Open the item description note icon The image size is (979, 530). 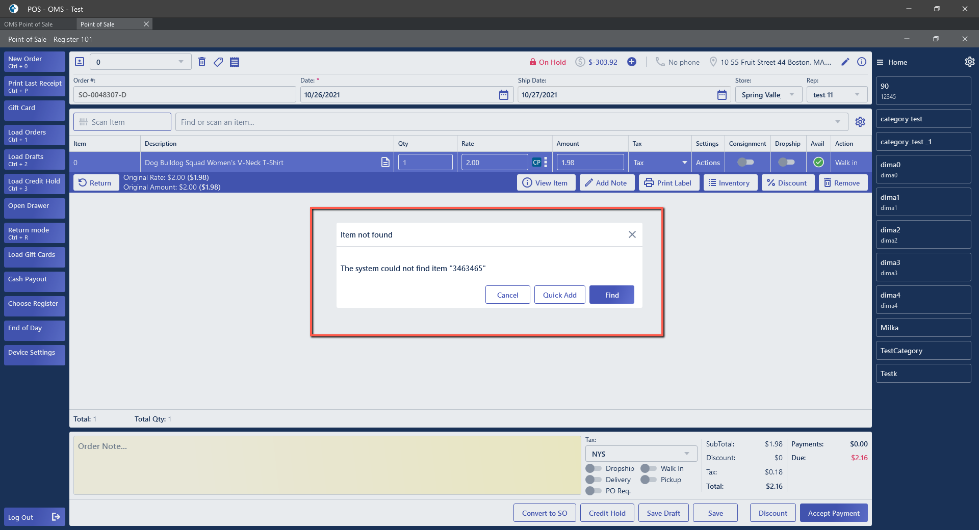(x=385, y=162)
